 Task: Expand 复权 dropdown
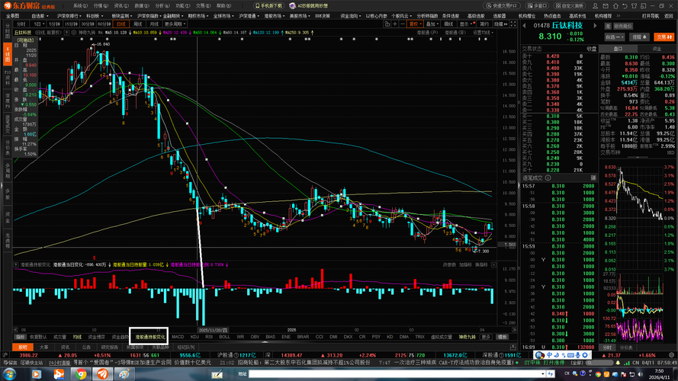click(415, 24)
